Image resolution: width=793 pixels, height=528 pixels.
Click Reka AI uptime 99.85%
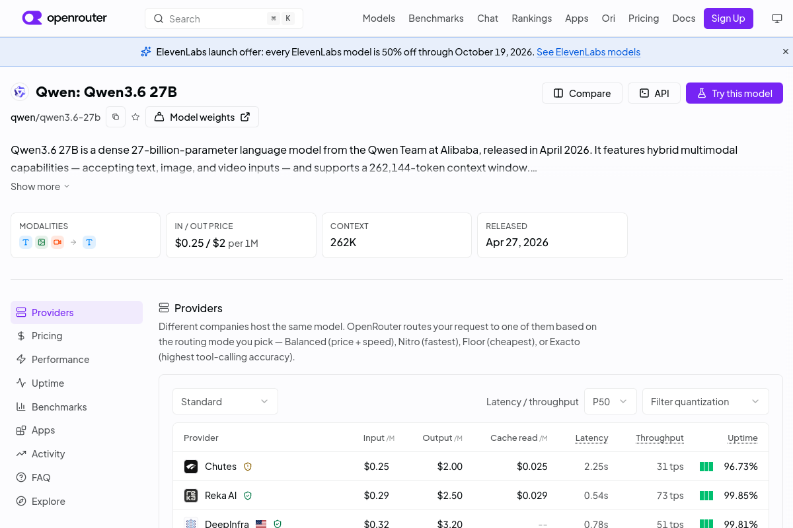[x=741, y=496]
